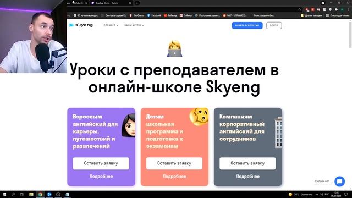Open the GeoGuessr bookmark
Screen dimensions: 352x198
(x=137, y=15)
